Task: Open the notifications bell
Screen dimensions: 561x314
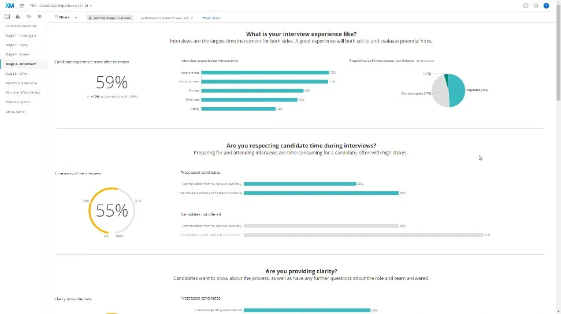Action: click(x=536, y=5)
